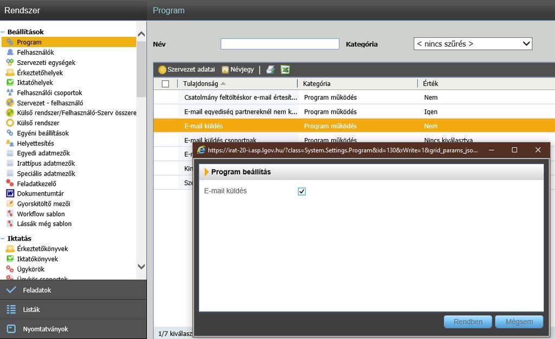Click the popup URL address text
Screen dimensions: 555x339
click(x=343, y=150)
